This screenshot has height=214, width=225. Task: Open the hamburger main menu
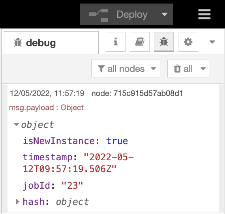pyautogui.click(x=204, y=14)
